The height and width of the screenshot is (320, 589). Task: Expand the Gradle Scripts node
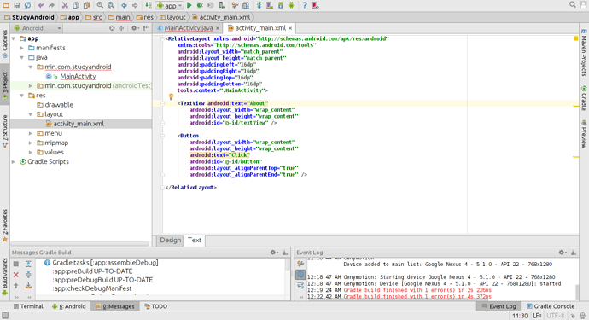point(14,162)
